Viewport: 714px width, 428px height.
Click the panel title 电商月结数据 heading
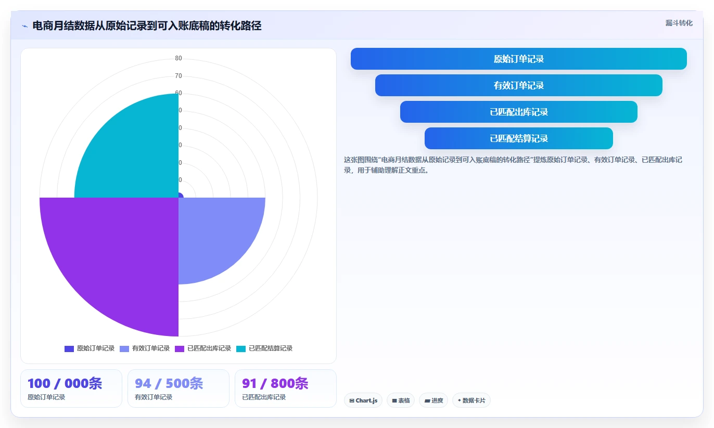pos(147,25)
